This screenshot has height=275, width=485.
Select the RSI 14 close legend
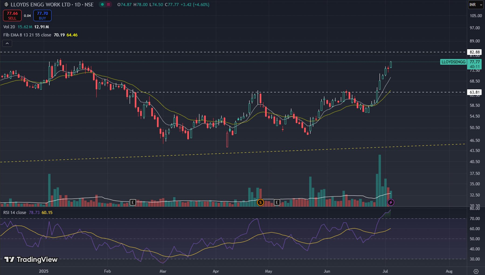pos(15,212)
